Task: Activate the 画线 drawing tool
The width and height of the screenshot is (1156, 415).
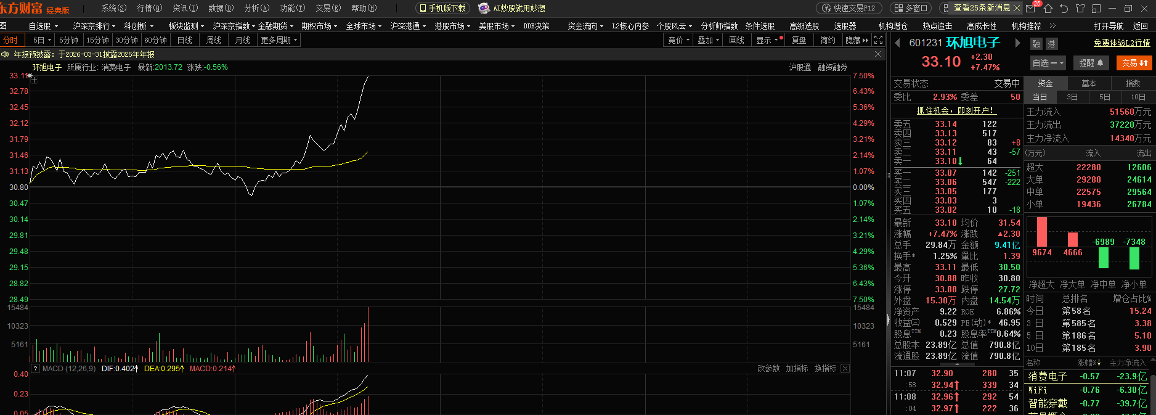Action: click(737, 40)
